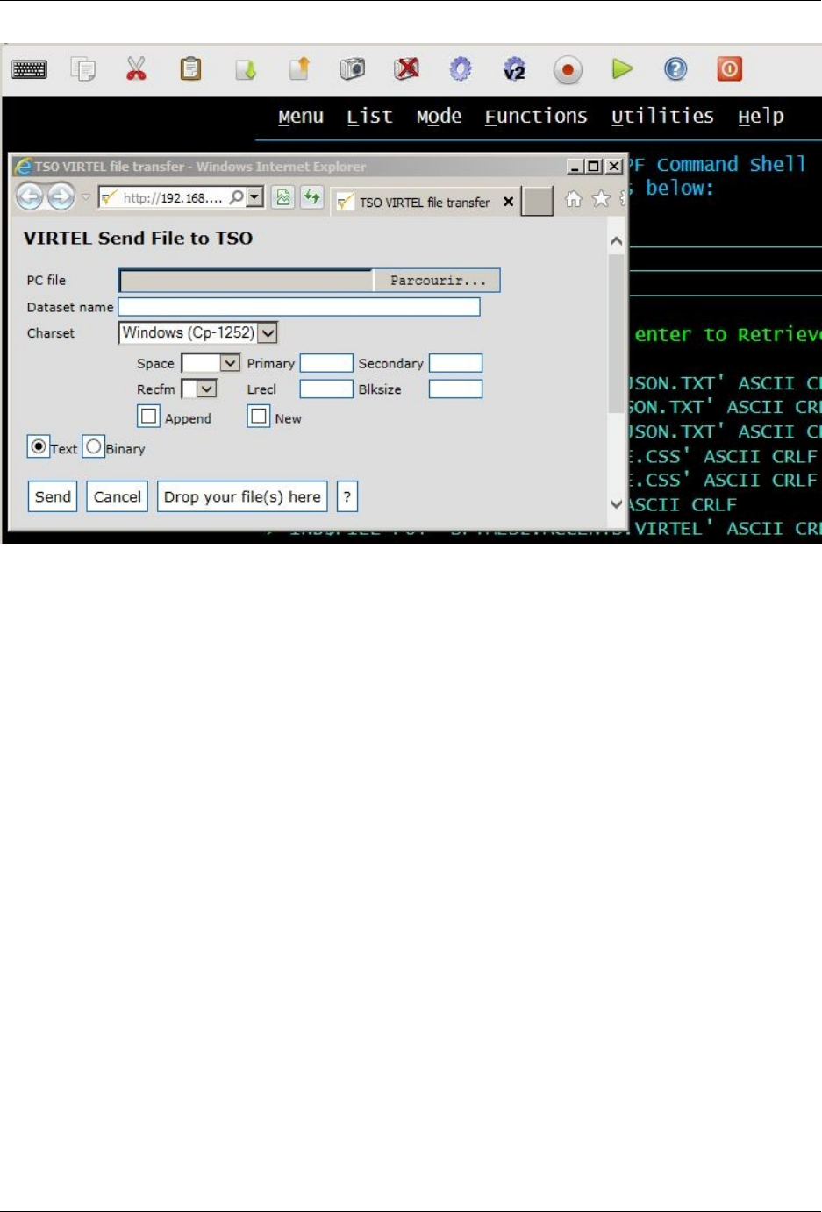Open the Utilities menu in ISPF
This screenshot has width=822, height=1212.
662,117
